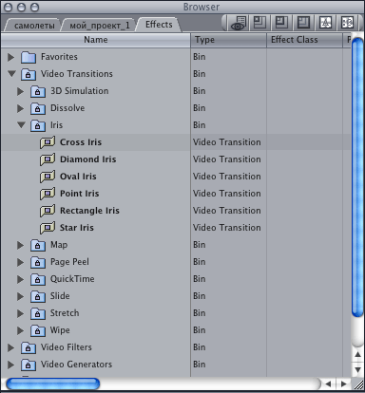365x393 pixels.
Task: Click the rightmost toolbar grid icon button
Action: (347, 22)
